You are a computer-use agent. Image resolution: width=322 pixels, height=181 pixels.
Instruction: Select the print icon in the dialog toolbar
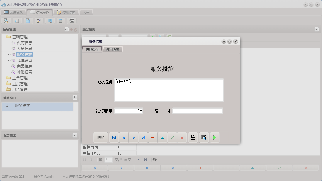pyautogui.click(x=193, y=137)
